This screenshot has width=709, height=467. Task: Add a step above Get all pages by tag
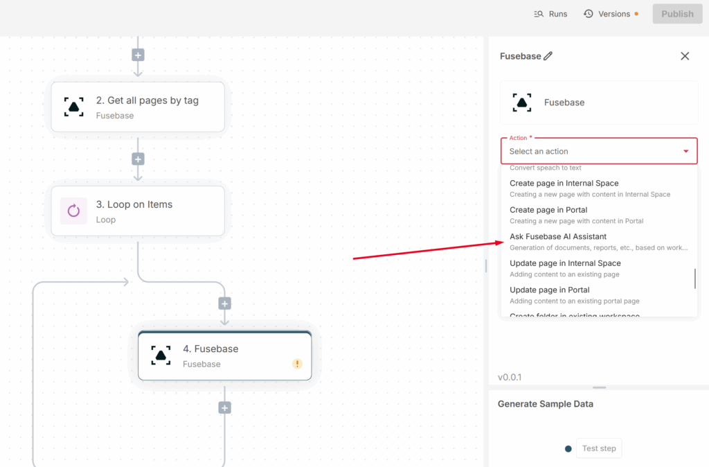pyautogui.click(x=138, y=55)
